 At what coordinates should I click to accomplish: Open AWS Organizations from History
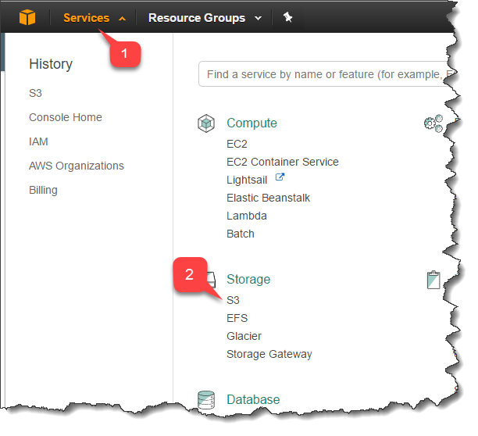point(77,166)
